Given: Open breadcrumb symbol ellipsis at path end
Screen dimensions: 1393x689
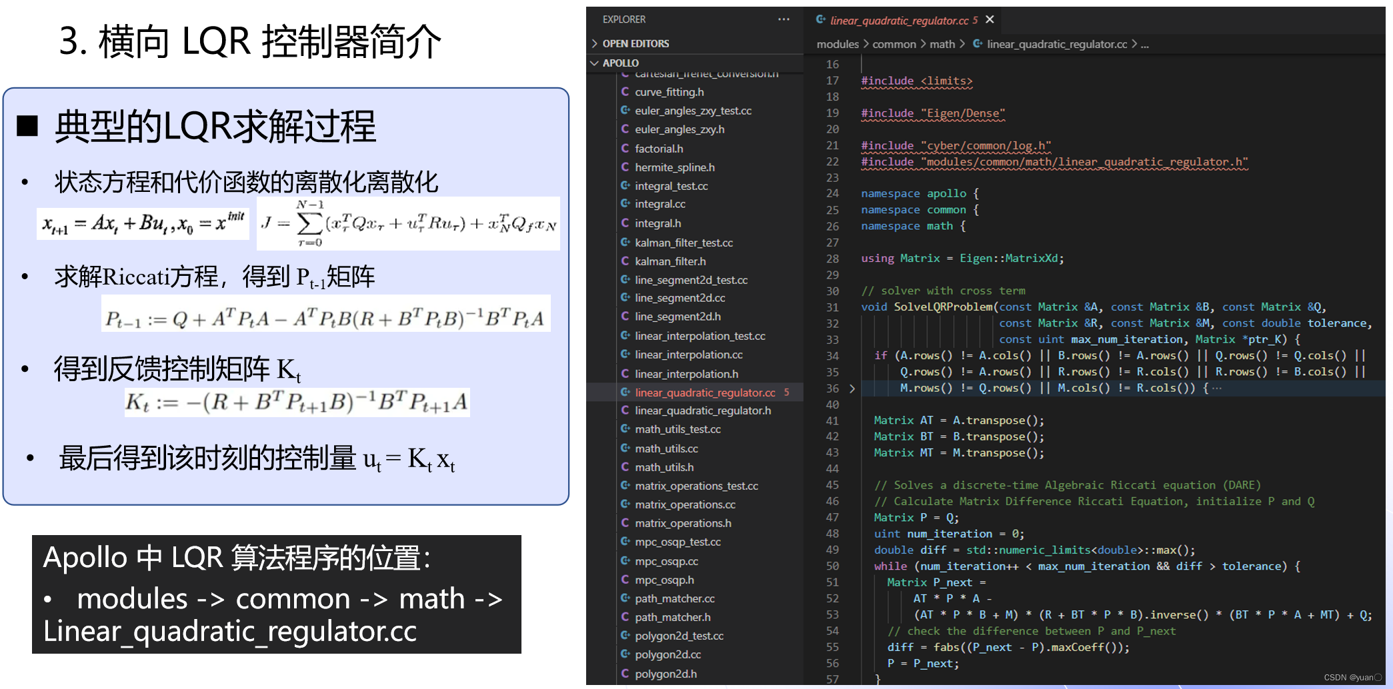Looking at the screenshot, I should [1145, 45].
